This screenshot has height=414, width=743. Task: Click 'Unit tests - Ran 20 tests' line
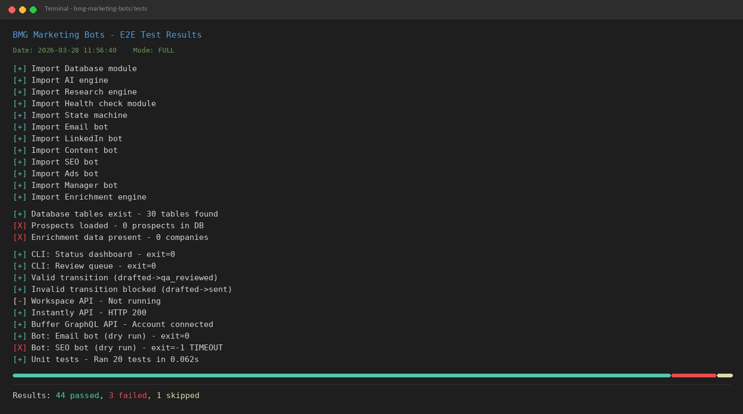coord(106,359)
